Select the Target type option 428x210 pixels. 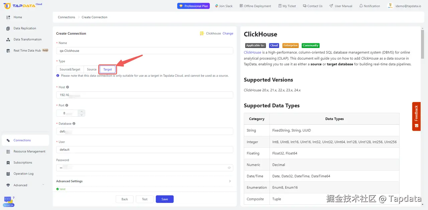108,69
